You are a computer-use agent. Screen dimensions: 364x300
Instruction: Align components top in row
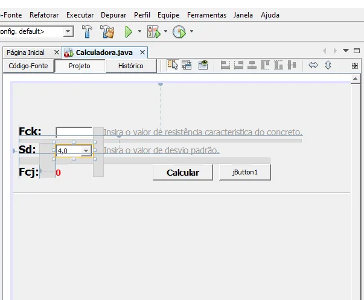(x=265, y=65)
